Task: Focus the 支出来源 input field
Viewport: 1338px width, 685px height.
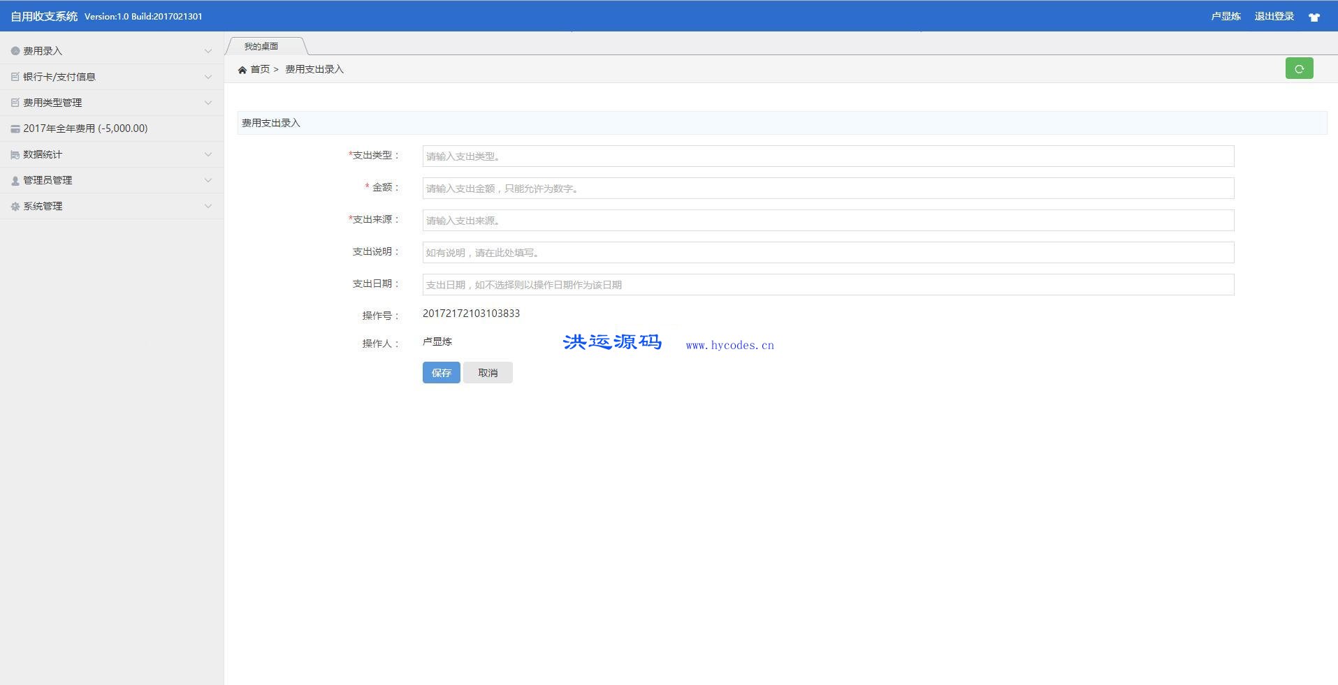Action: point(828,221)
